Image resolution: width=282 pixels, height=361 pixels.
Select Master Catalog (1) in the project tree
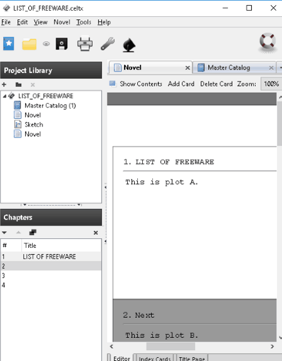tap(50, 106)
